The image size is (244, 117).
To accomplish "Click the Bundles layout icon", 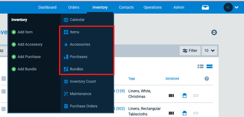I will click(x=66, y=69).
